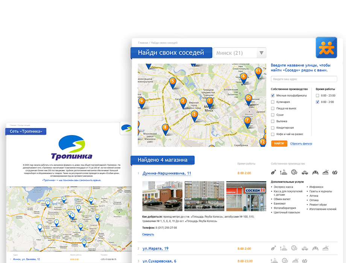Collapse store details with the Свернуть link

[148, 234]
